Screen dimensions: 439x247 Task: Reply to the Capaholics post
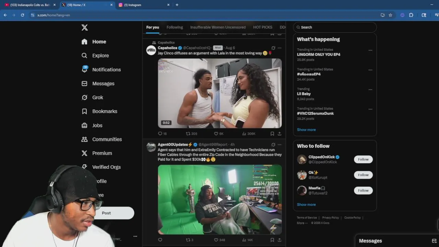(162, 133)
